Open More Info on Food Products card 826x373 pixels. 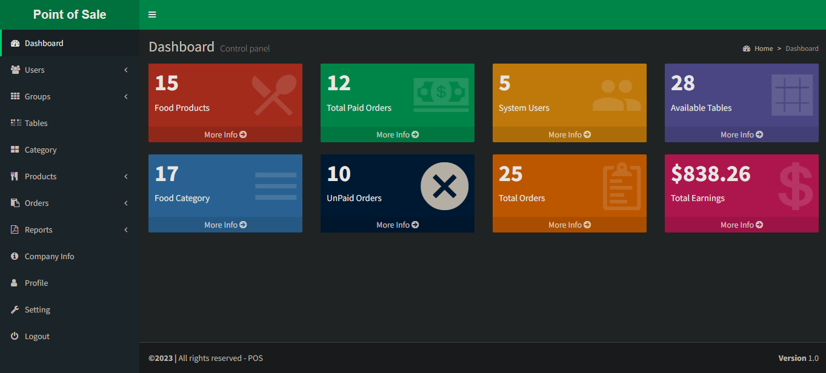[x=225, y=134]
